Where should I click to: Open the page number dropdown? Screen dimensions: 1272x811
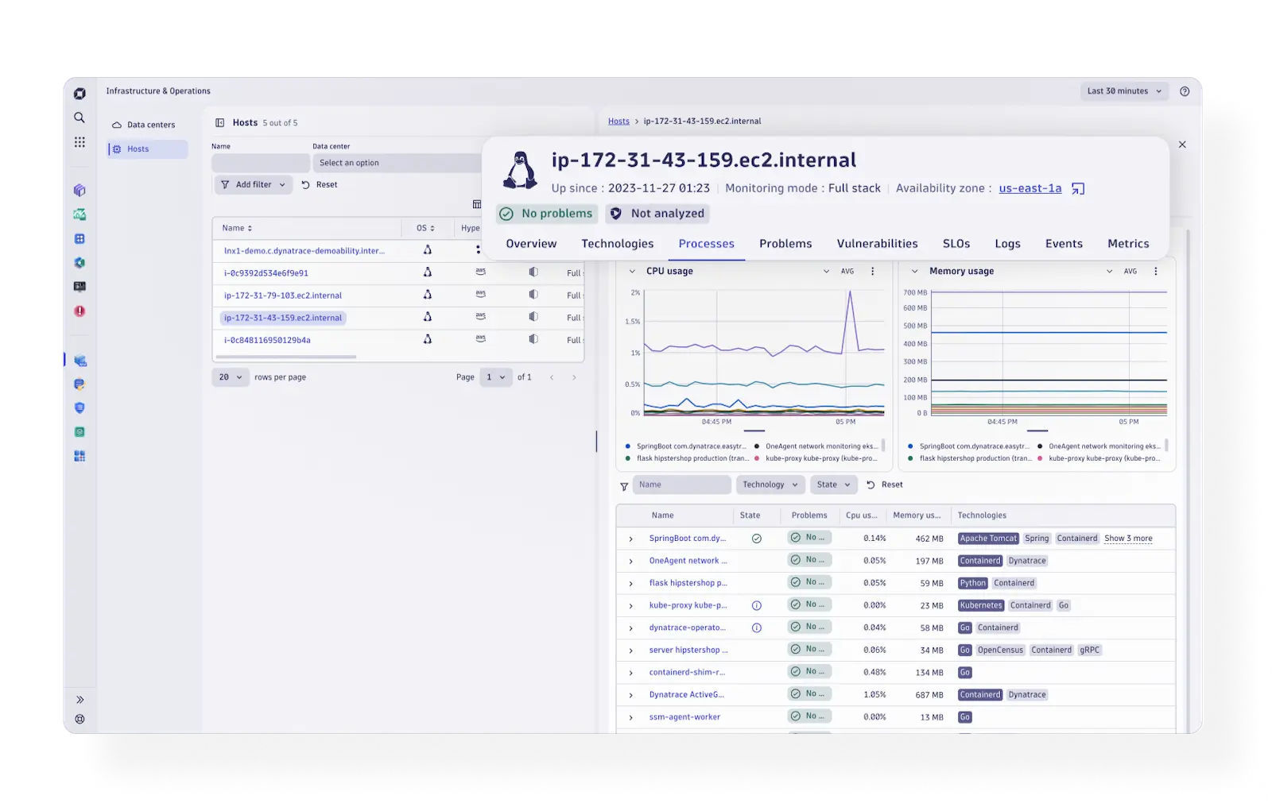click(496, 377)
